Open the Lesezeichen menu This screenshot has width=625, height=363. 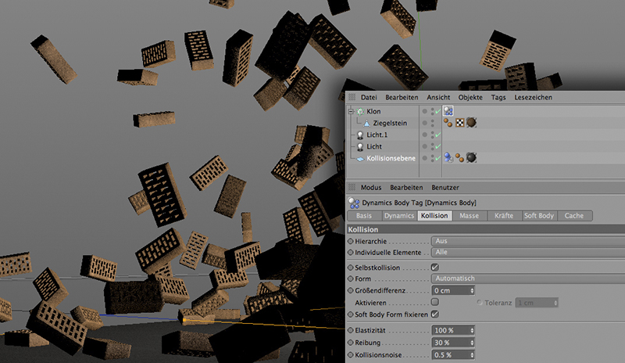(533, 98)
